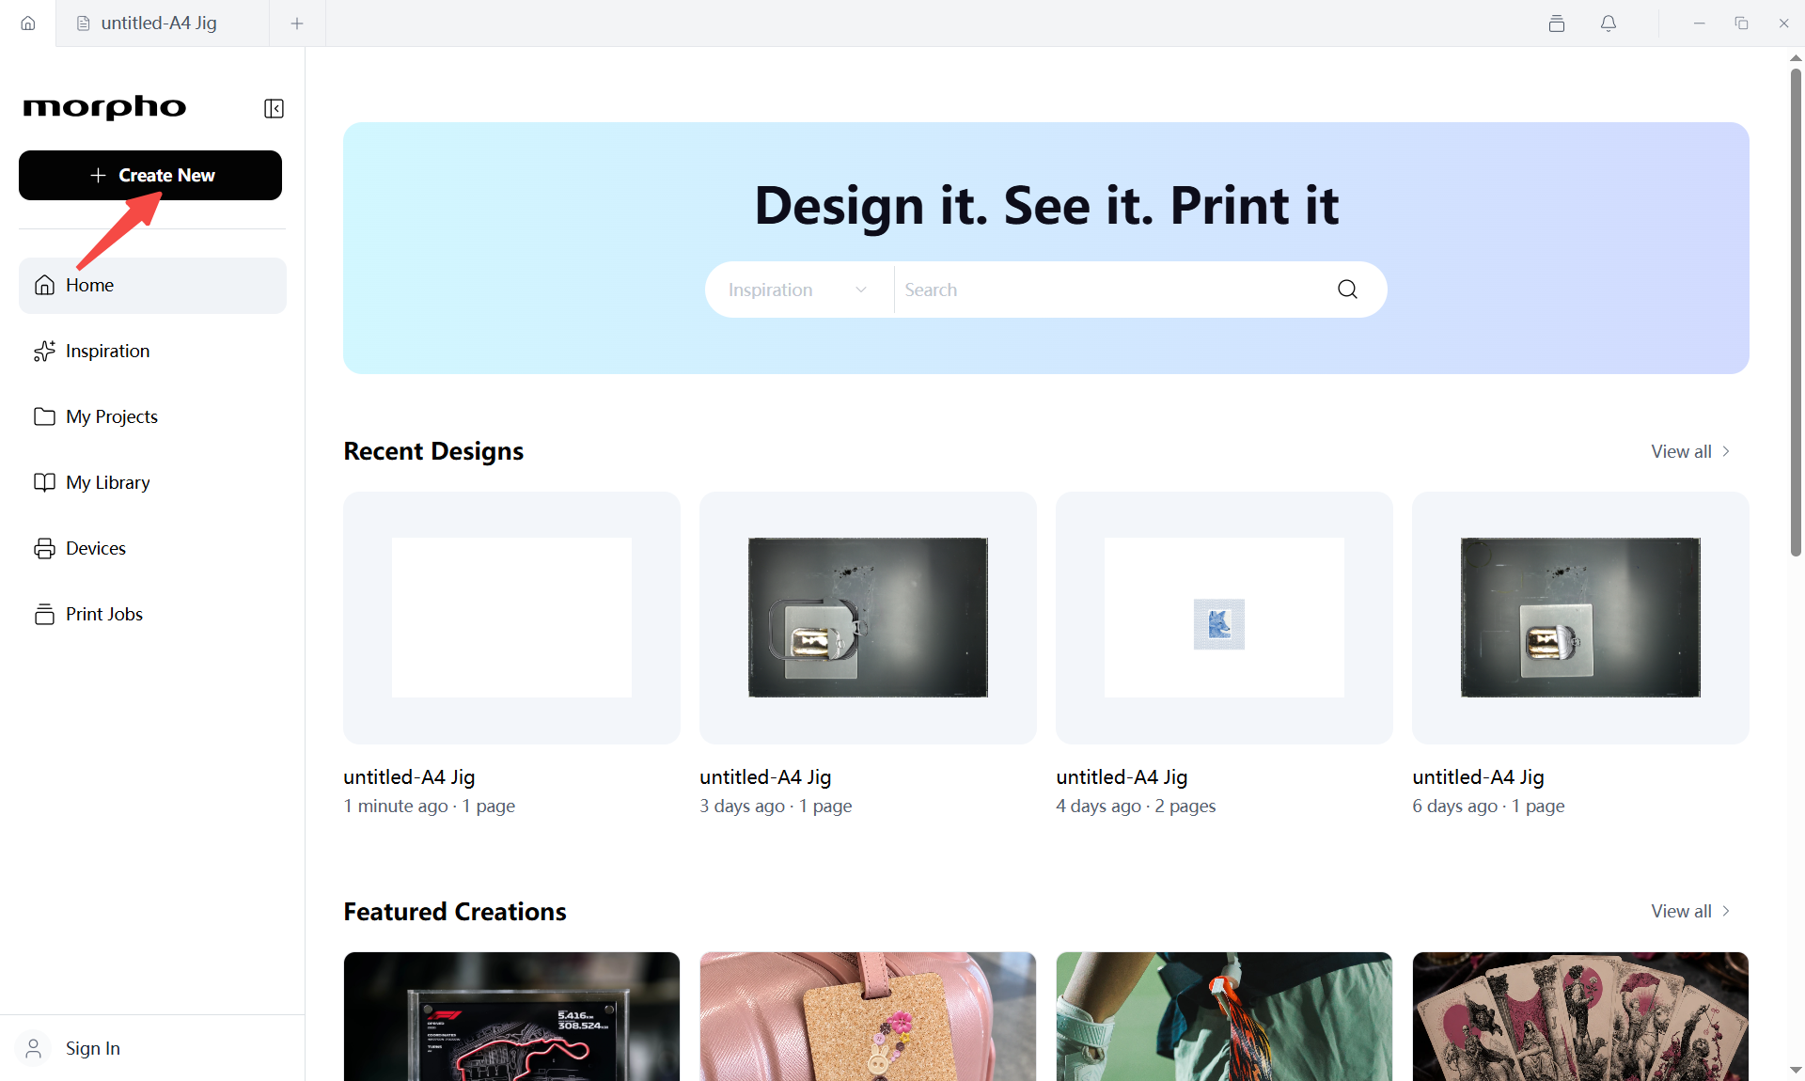Click the Home house icon in sidebar
This screenshot has width=1805, height=1081.
click(44, 285)
